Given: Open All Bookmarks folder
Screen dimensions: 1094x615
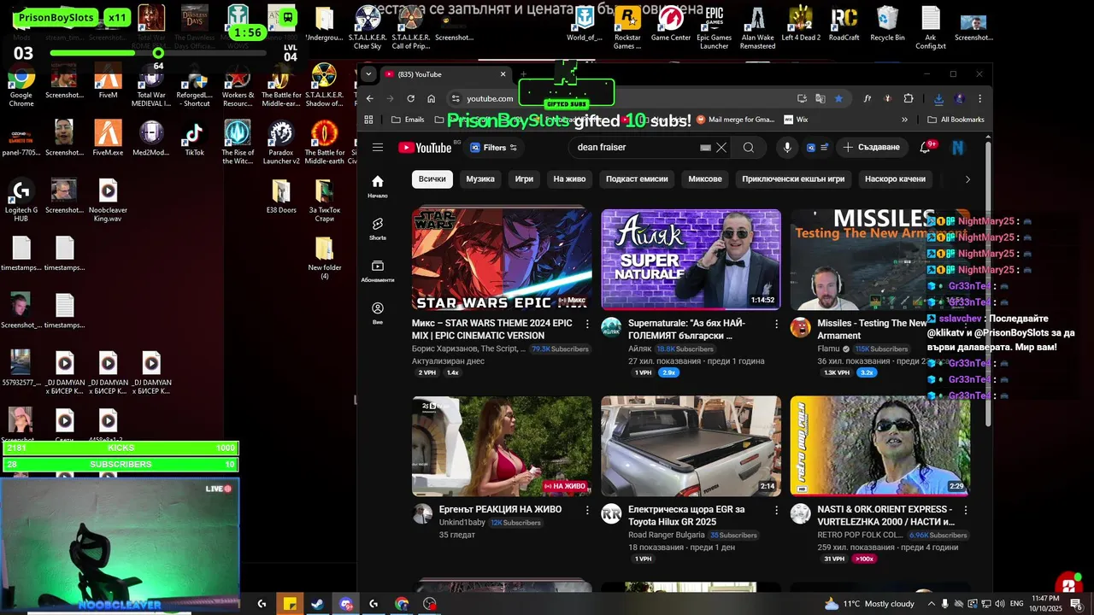Looking at the screenshot, I should pyautogui.click(x=956, y=120).
